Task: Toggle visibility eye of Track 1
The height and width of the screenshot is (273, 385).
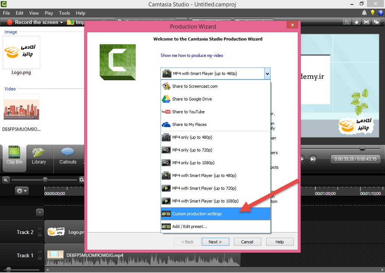Action: tap(40, 252)
